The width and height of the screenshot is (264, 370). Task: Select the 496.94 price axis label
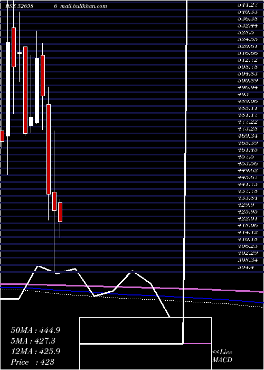pos(247,87)
